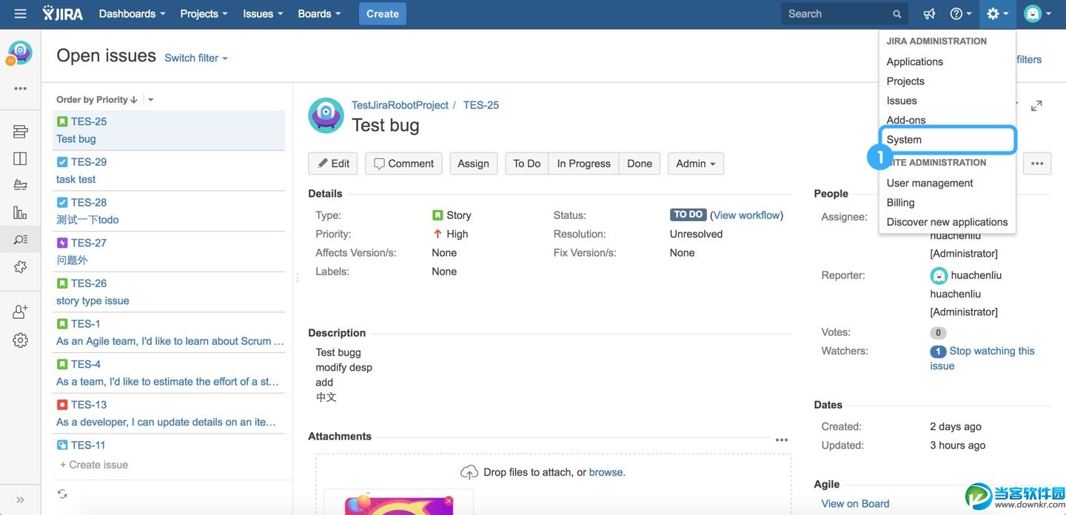Open the sidebar Backlog icon
The image size is (1066, 515).
point(21,132)
